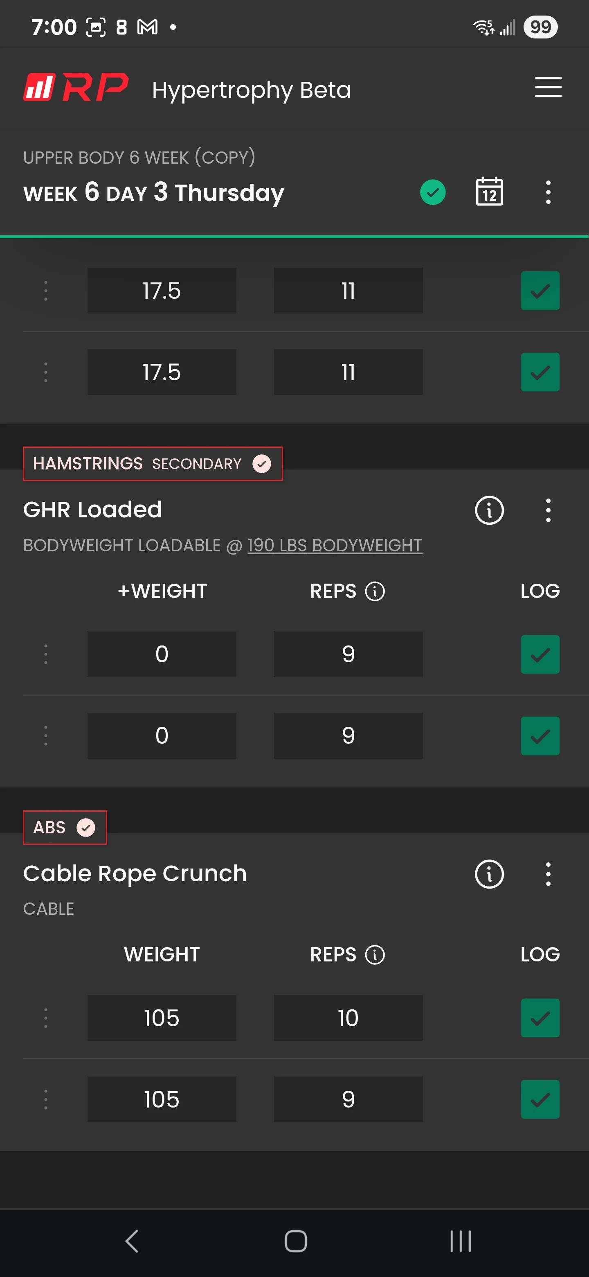Select the HAMSTRINGS SECONDARY muscle tag
Viewport: 589px width, 1277px height.
coord(153,463)
